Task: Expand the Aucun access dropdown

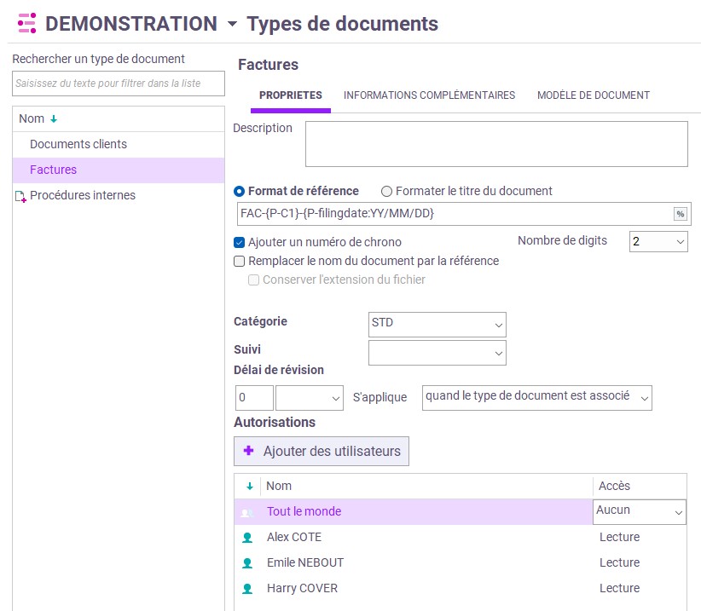Action: tap(640, 511)
